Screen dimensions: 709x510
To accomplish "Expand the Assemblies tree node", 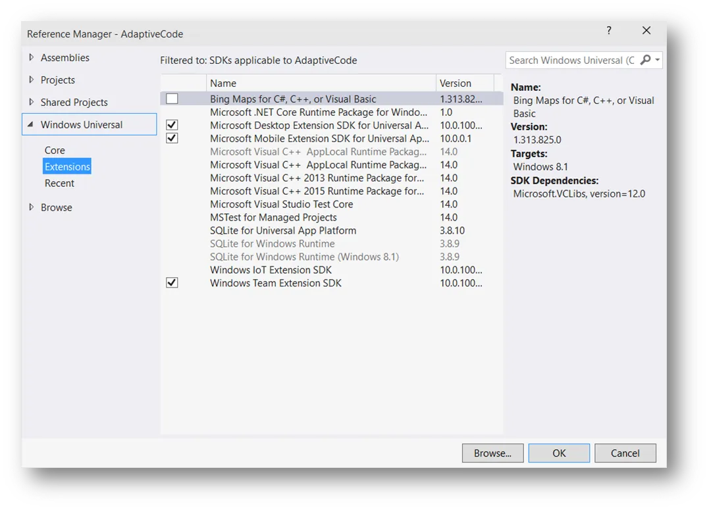I will pos(31,57).
